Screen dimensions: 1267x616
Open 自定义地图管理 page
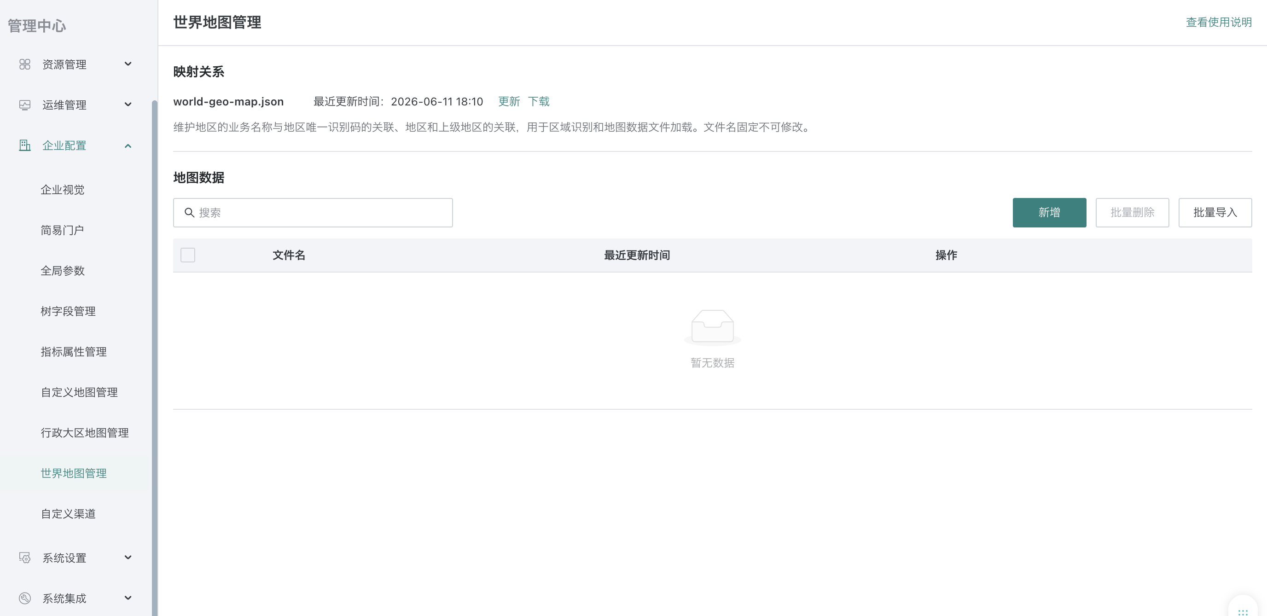tap(79, 392)
